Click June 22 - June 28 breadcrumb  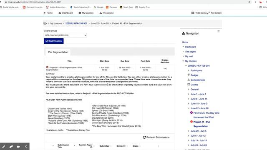coord(100,23)
